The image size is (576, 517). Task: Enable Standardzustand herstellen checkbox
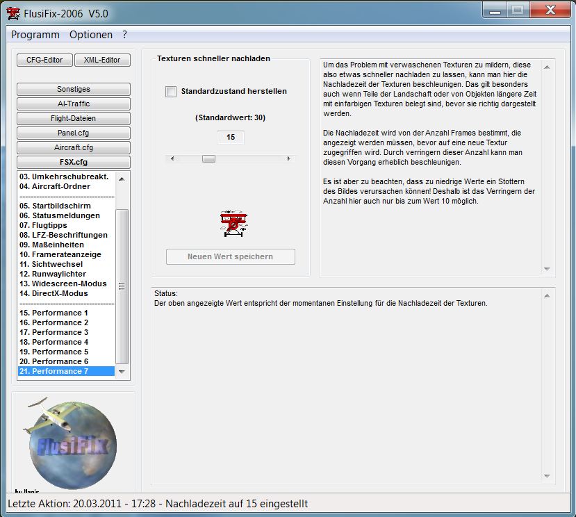click(171, 92)
